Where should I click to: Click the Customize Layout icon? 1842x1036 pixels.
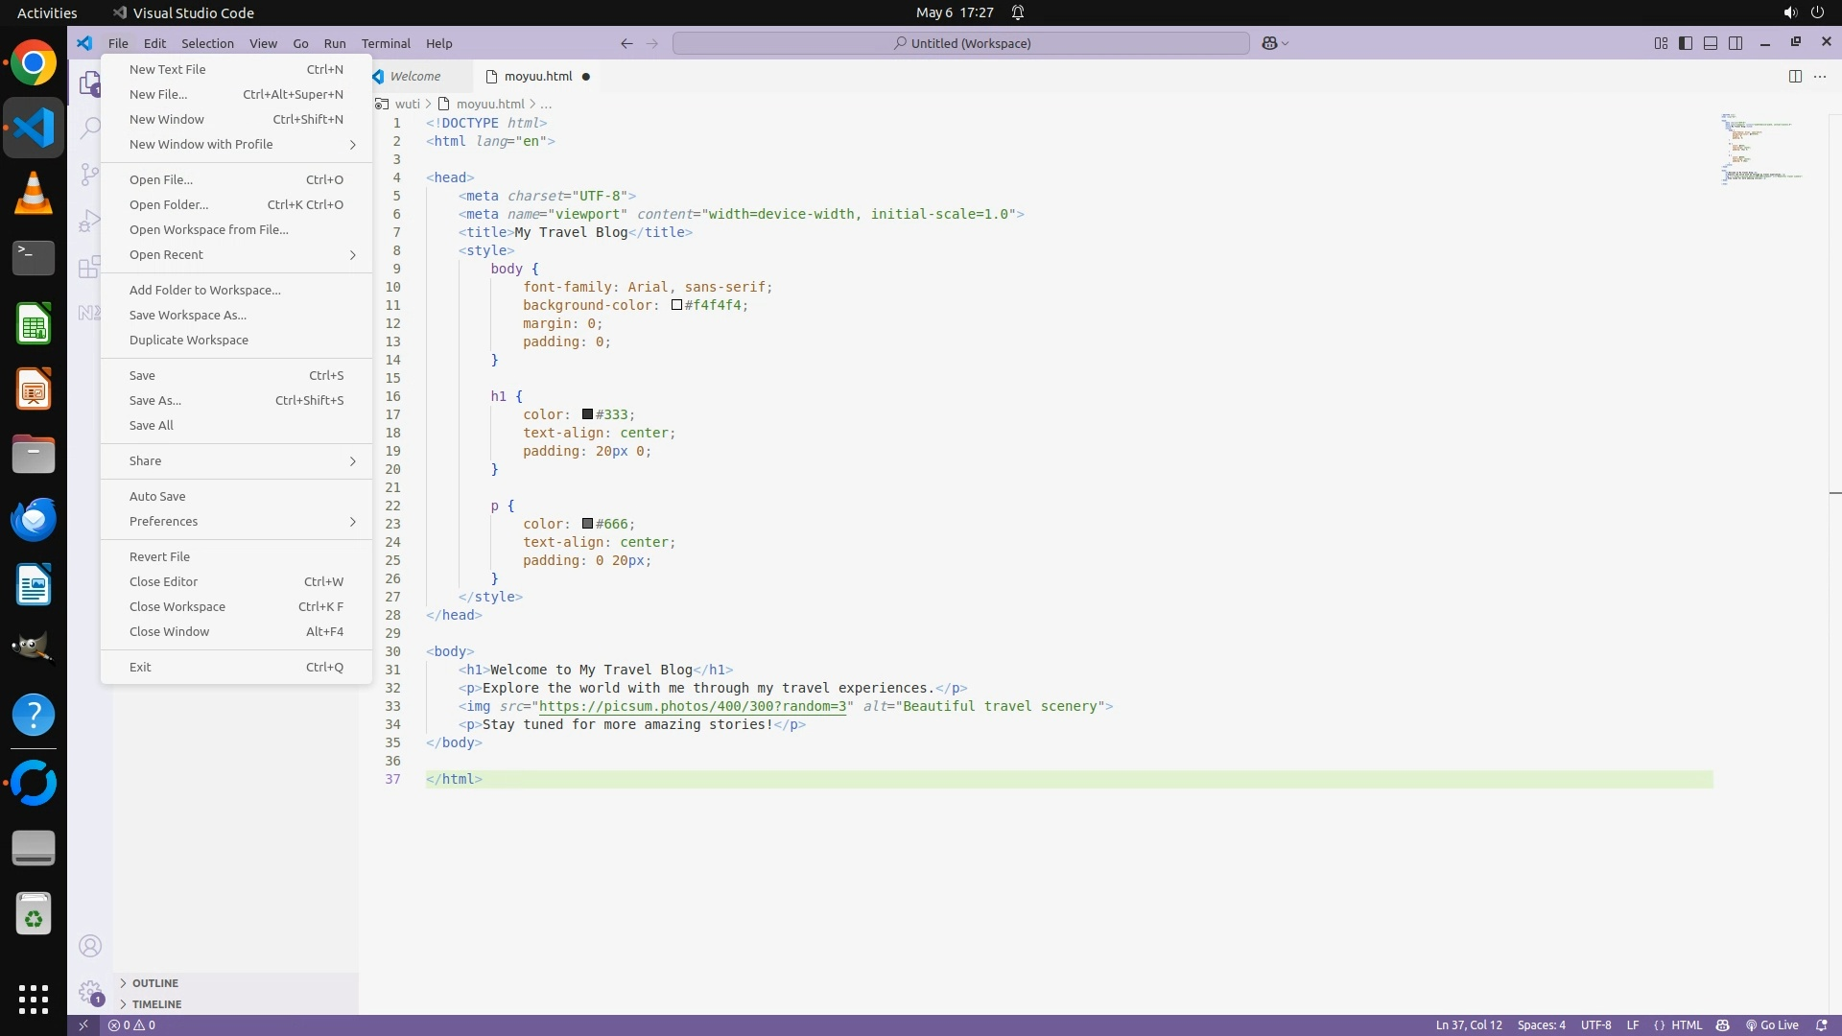point(1661,43)
